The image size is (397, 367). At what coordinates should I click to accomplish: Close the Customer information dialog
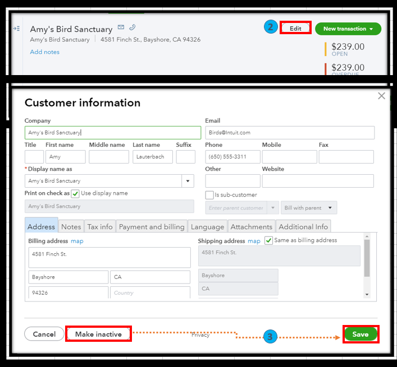point(381,96)
